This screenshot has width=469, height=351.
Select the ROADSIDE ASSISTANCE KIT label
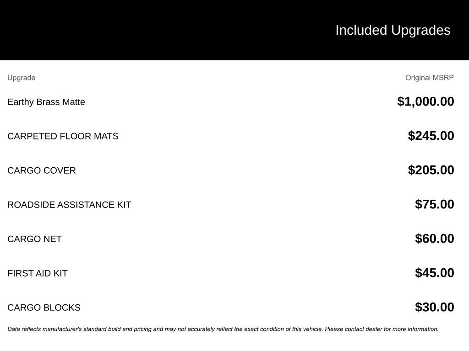(69, 205)
